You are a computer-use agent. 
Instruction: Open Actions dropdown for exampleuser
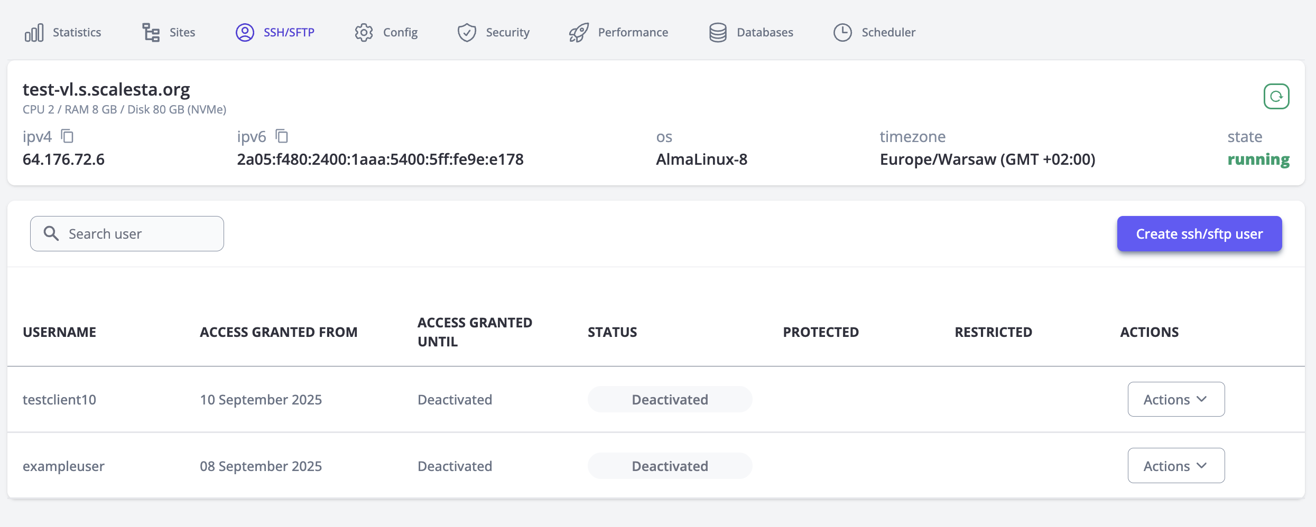(x=1176, y=466)
